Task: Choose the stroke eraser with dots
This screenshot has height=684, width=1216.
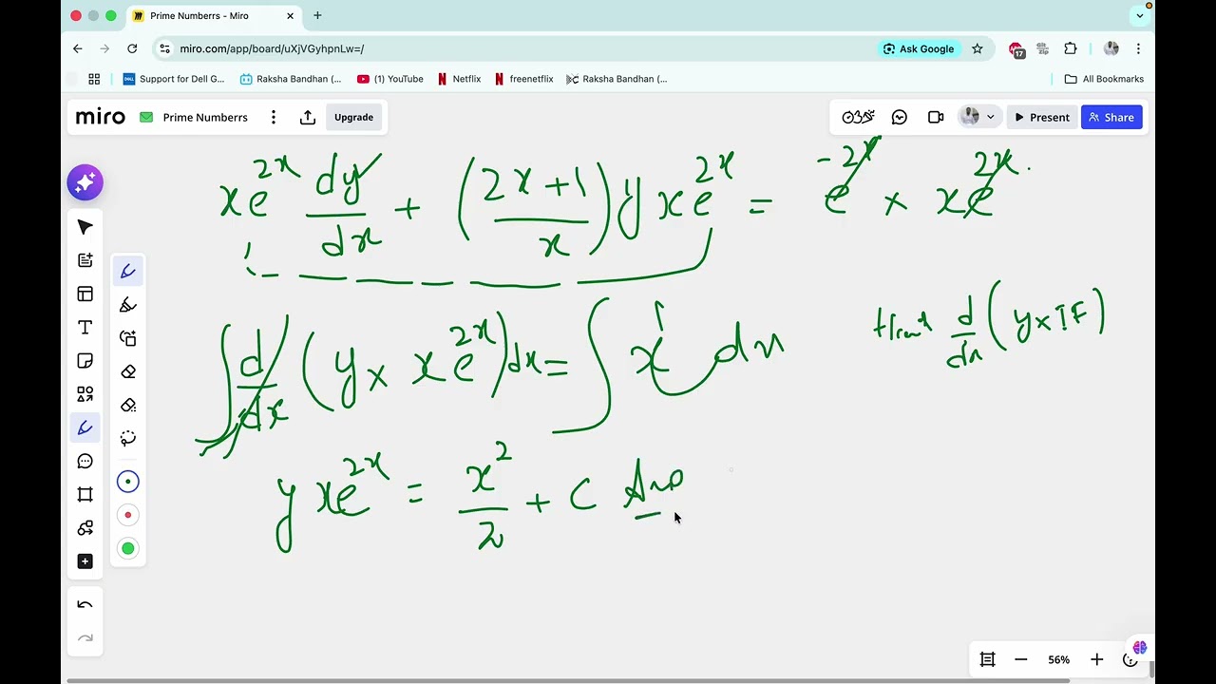Action: pos(128,405)
